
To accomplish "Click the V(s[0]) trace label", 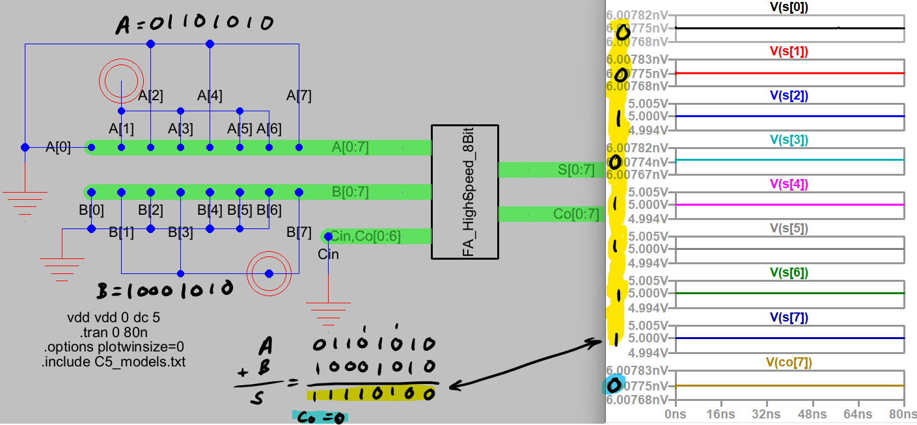I will 789,7.
